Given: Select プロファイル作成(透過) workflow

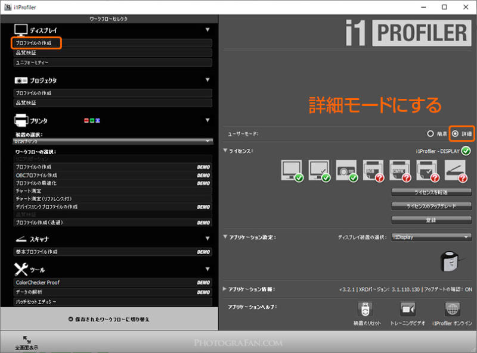Looking at the screenshot, I should 113,223.
